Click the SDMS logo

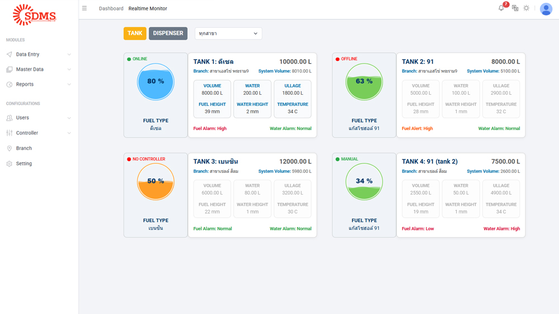click(35, 15)
